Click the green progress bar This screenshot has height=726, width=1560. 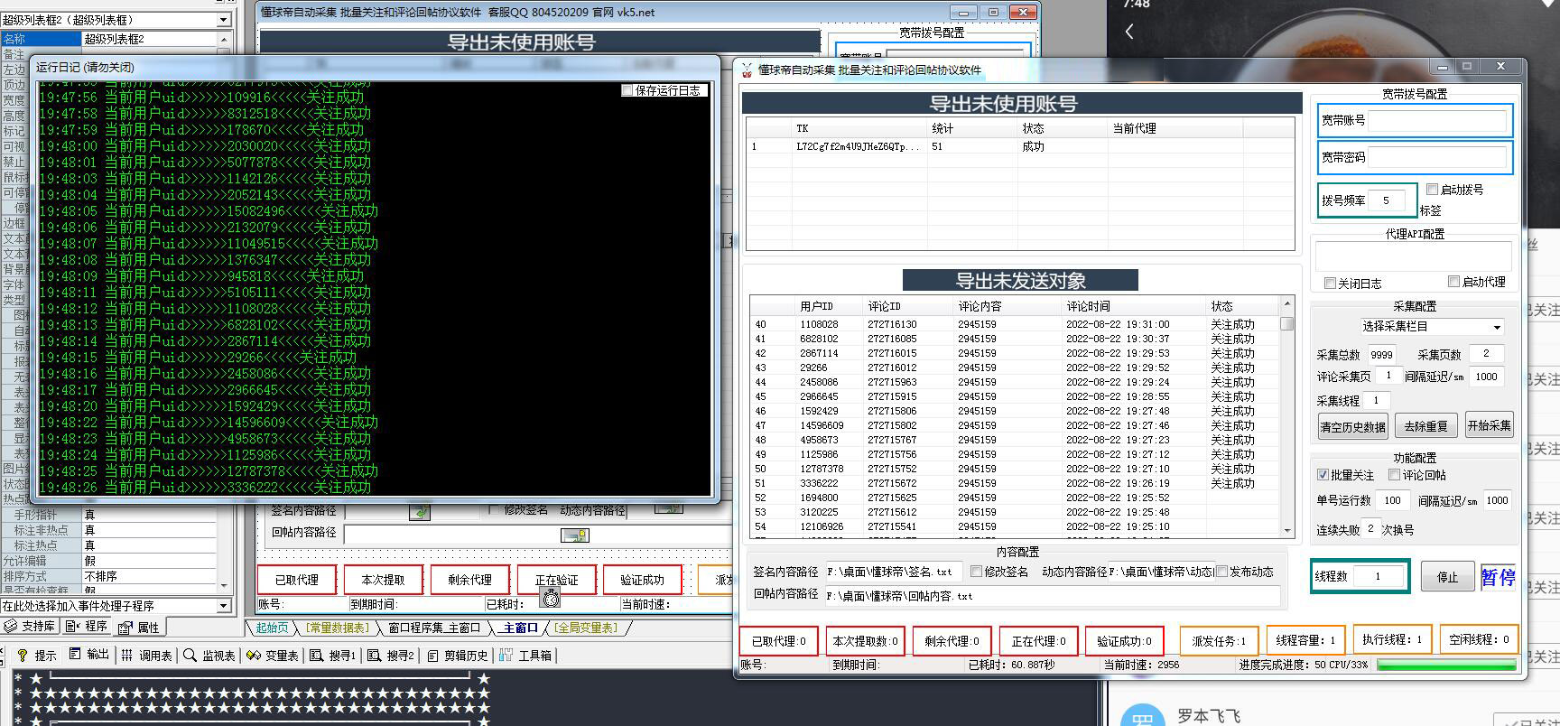(1446, 665)
